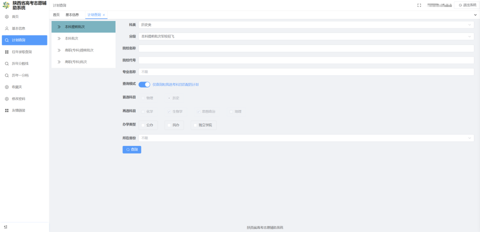This screenshot has height=232, width=480.
Task: Click the 院校代号 input field
Action: click(306, 60)
